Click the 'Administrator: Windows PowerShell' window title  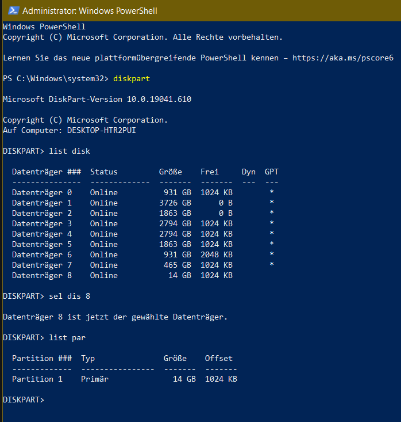coord(90,11)
